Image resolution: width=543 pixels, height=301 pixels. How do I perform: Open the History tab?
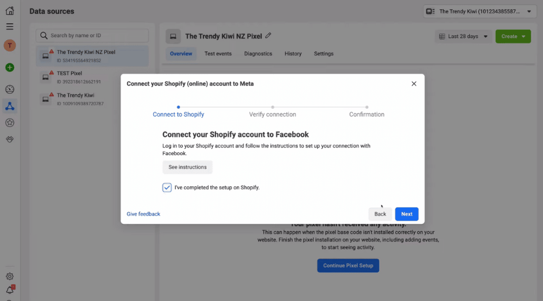click(293, 54)
